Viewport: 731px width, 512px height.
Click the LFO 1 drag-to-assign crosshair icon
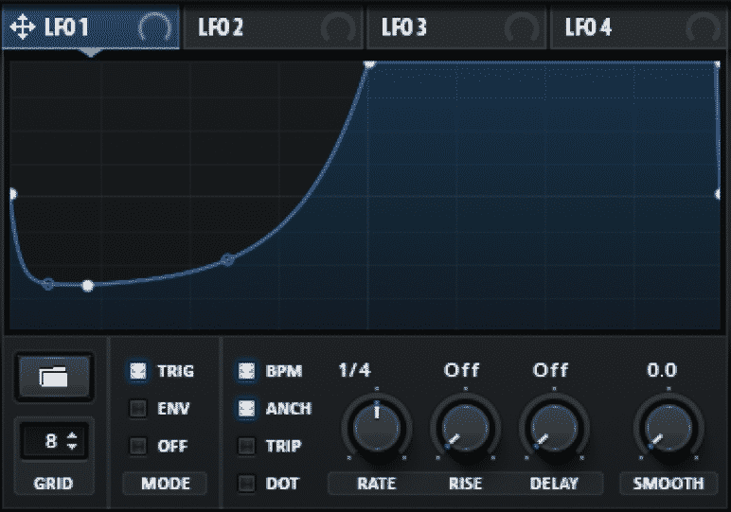(x=23, y=27)
